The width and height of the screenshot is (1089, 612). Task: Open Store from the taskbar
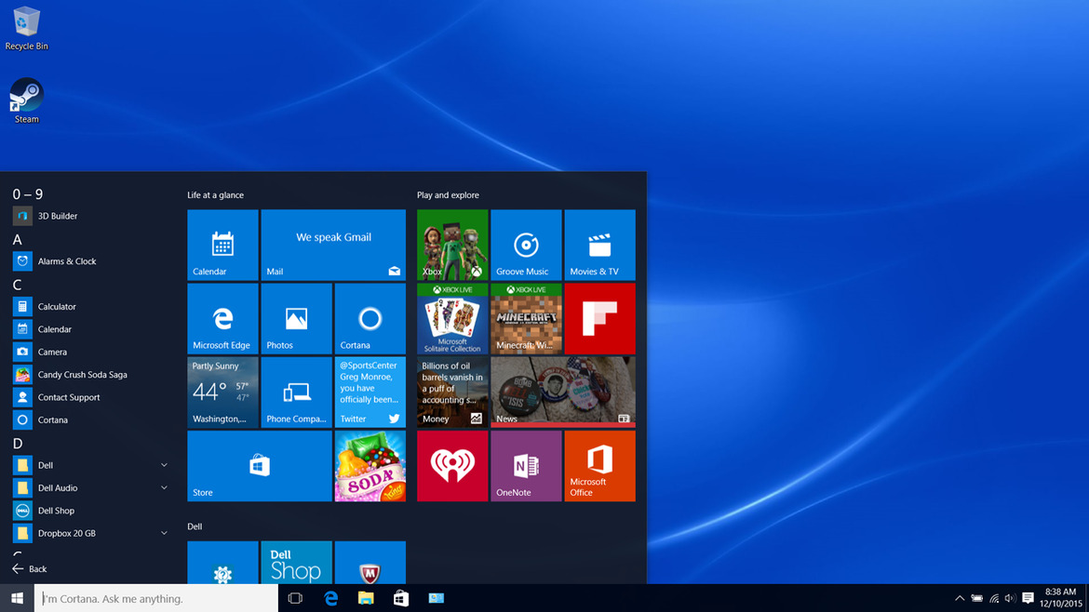pos(401,598)
